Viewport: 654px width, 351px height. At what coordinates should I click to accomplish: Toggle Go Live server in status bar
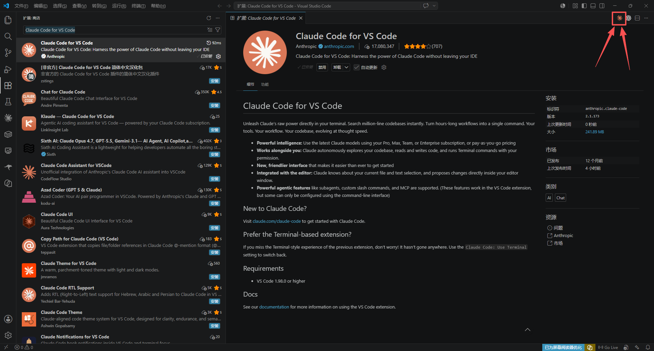608,347
